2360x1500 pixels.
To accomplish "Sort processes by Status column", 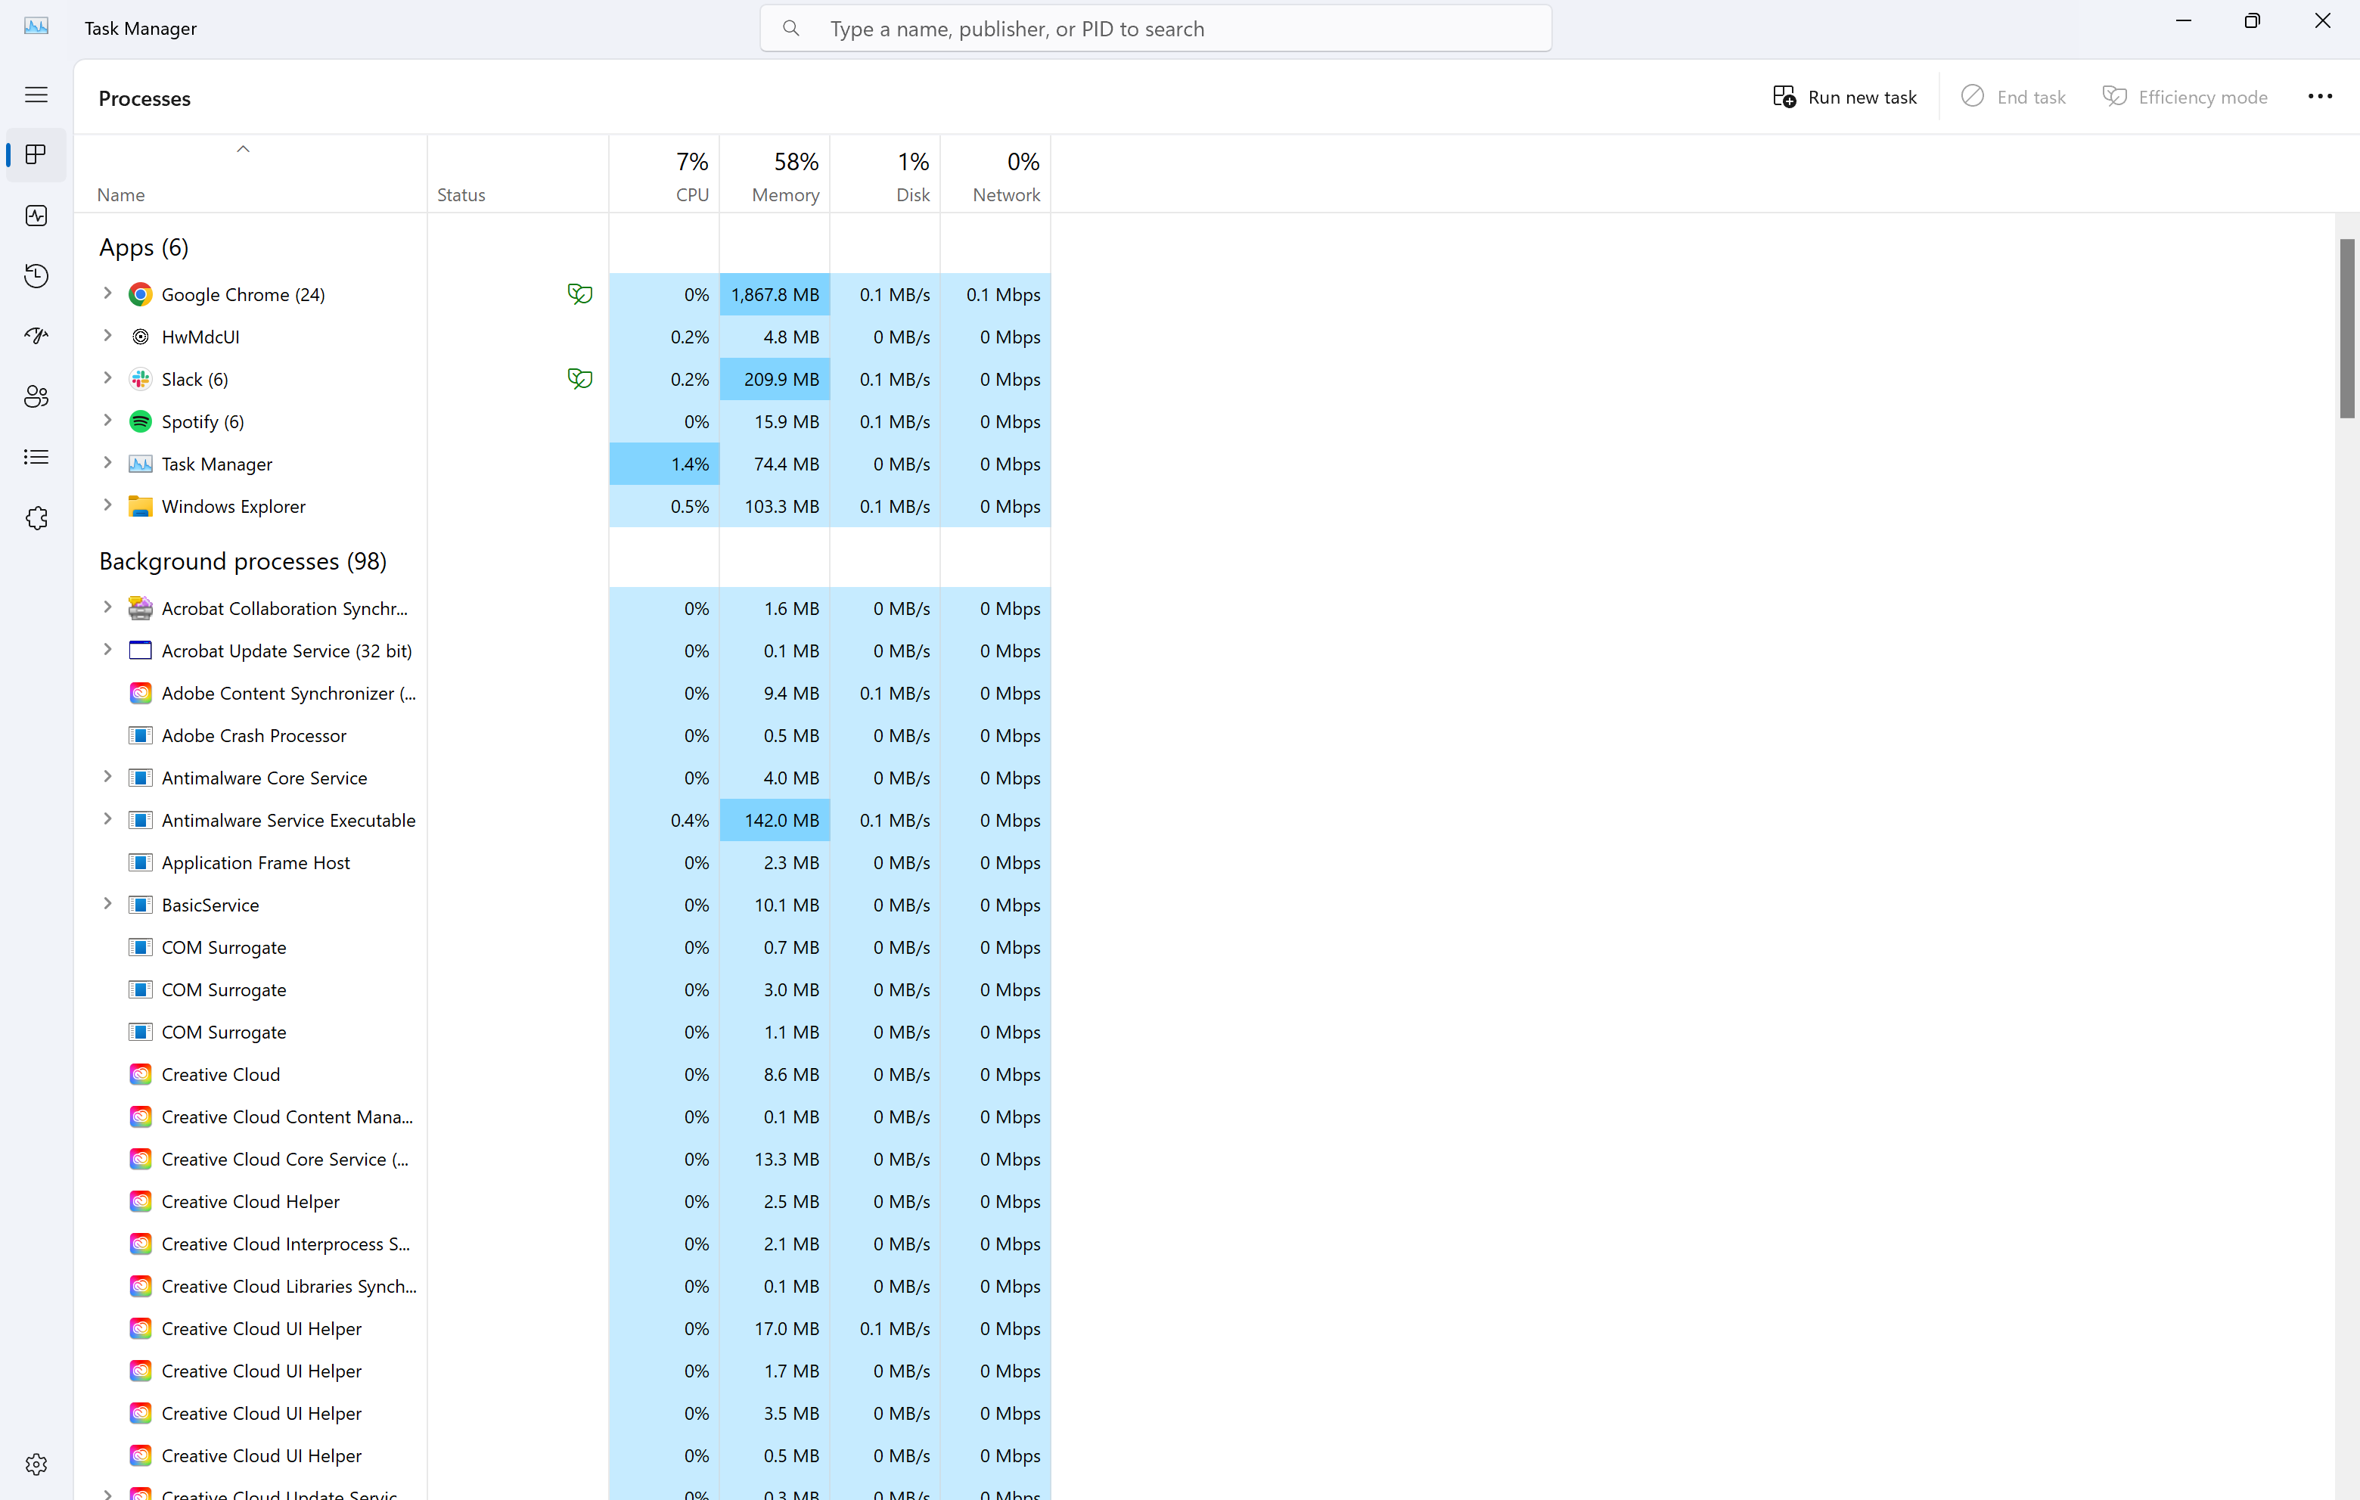I will 518,175.
